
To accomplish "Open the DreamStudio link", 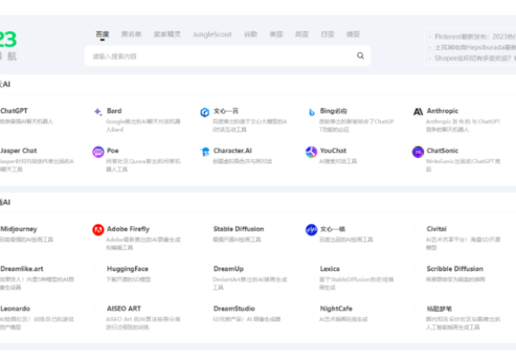I will click(x=234, y=309).
